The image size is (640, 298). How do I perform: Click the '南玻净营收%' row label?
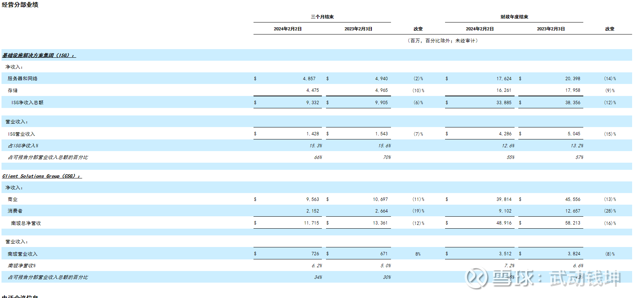[22, 266]
